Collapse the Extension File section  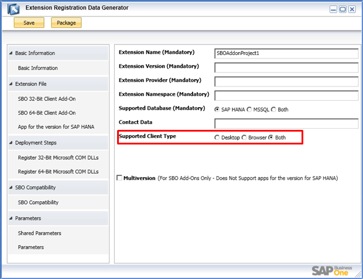click(11, 84)
